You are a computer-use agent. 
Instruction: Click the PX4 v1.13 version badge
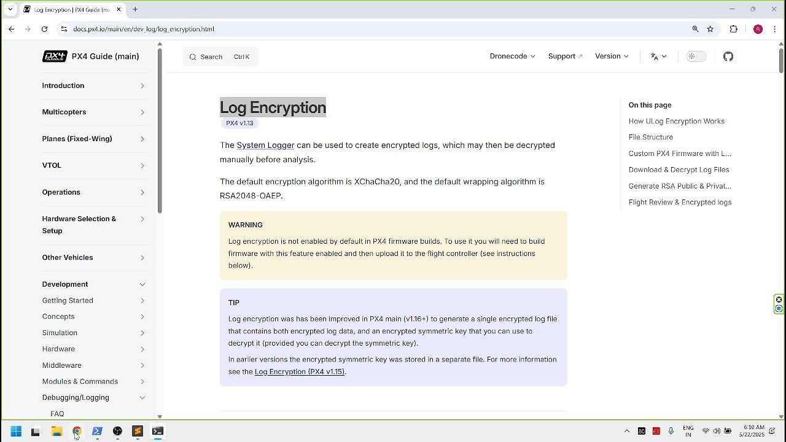click(x=239, y=123)
